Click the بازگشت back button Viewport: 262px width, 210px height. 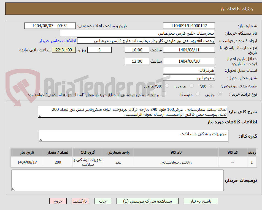[80, 201]
